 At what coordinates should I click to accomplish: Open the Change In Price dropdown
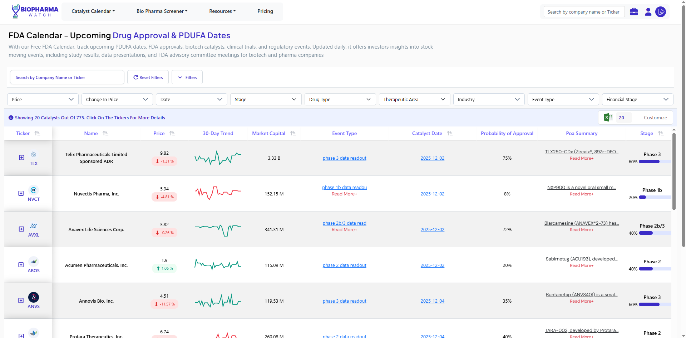(117, 99)
